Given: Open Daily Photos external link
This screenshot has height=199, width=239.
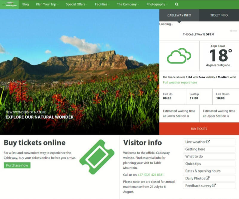Looking at the screenshot, I should 197,178.
